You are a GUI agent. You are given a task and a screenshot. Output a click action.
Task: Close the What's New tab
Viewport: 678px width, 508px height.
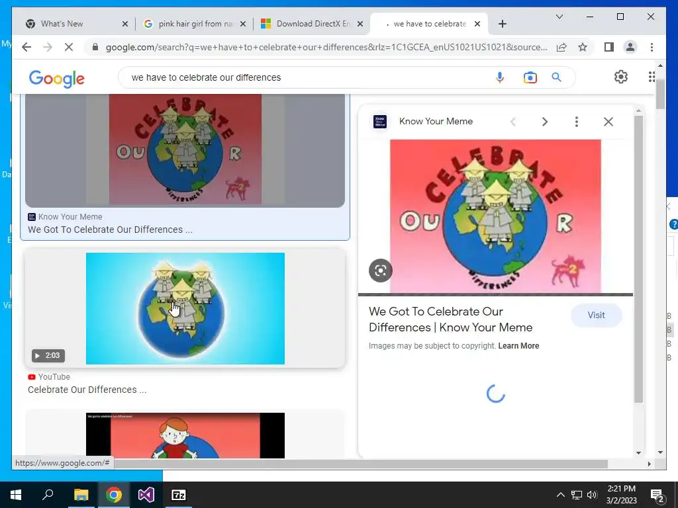click(125, 24)
